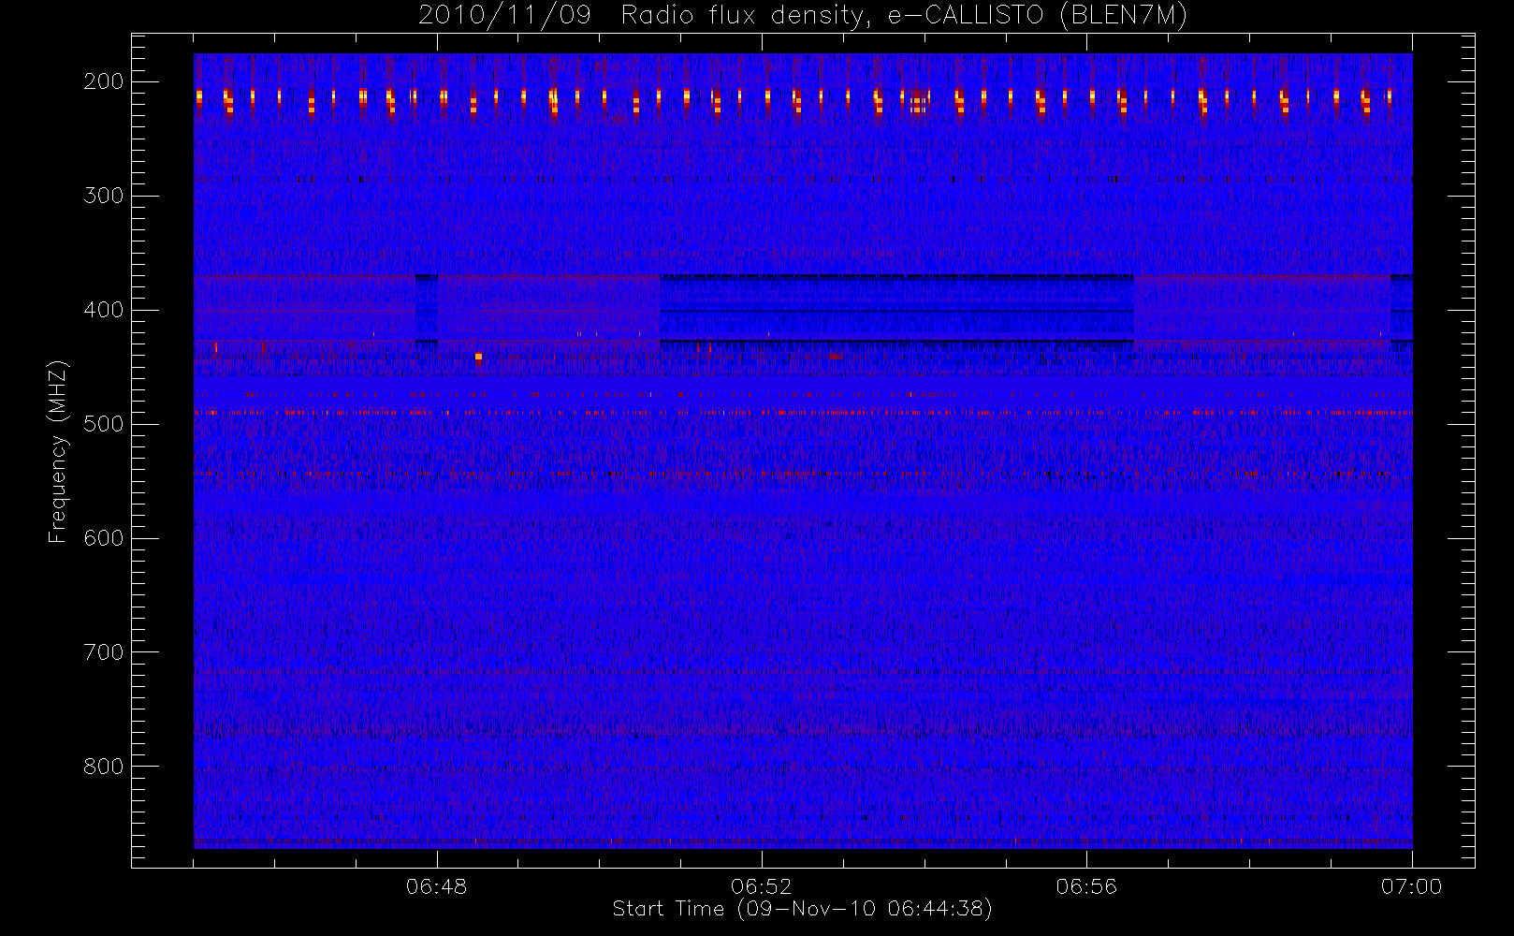Click the 'Frequency (MHz)' y-axis label
Viewport: 1514px width, 936px height.
58,451
